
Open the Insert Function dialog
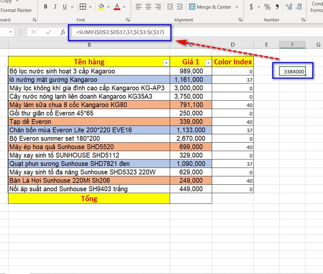click(x=63, y=32)
